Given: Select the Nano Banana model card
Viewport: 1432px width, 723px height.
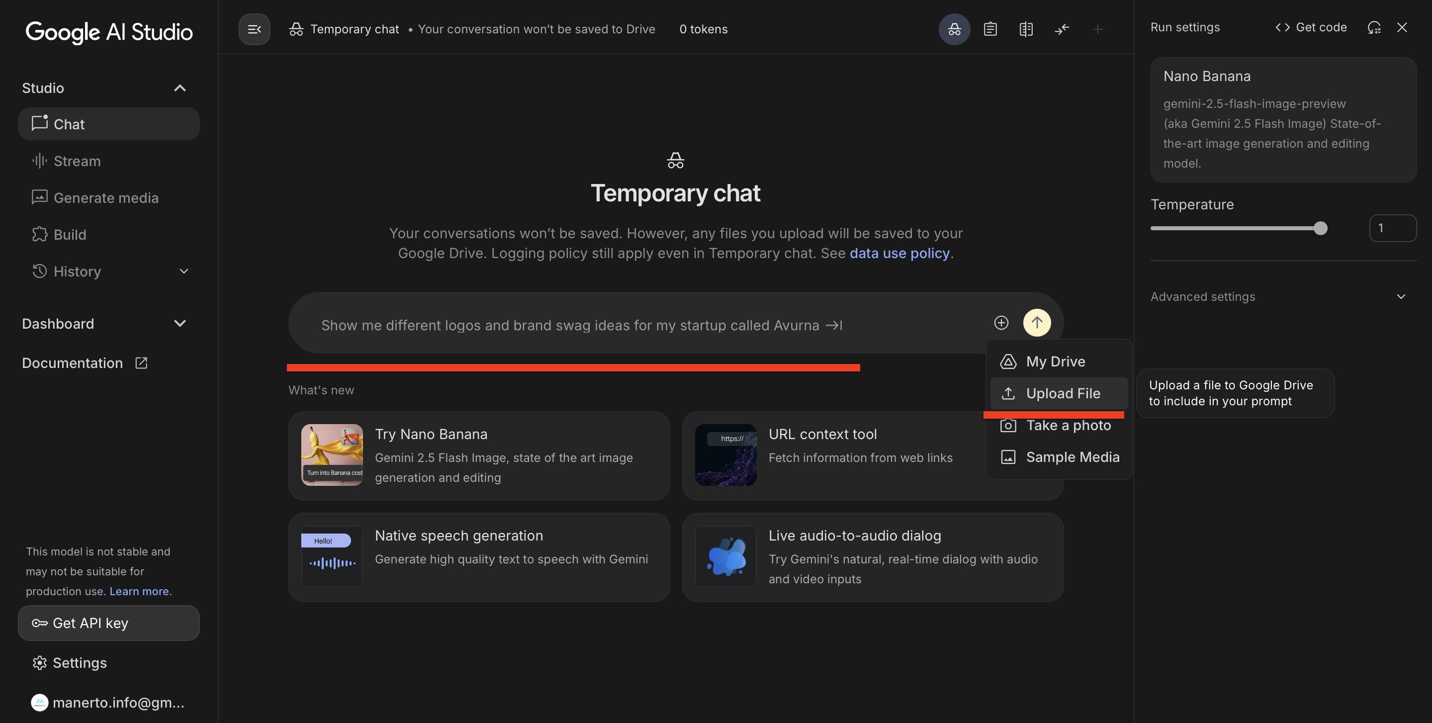Looking at the screenshot, I should click(1283, 119).
